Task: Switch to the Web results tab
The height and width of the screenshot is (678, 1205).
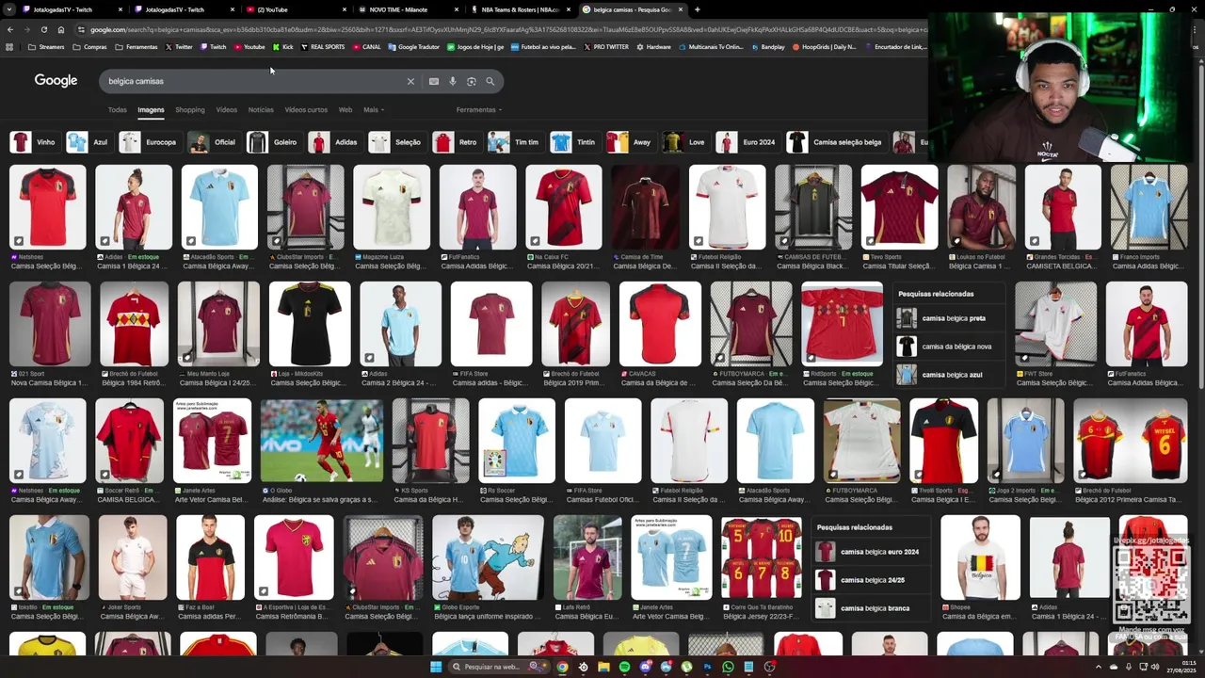Action: (345, 110)
